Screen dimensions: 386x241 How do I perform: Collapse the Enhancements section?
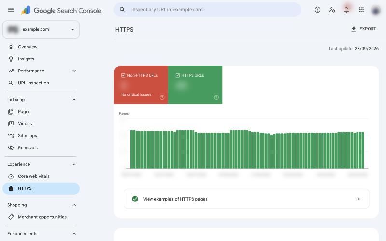point(74,234)
